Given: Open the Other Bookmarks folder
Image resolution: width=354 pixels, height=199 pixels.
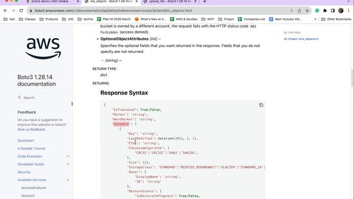Looking at the screenshot, I should [x=336, y=19].
